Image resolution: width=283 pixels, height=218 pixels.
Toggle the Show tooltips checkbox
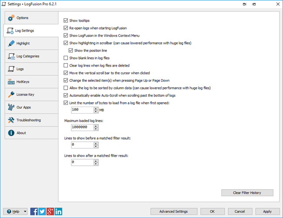pos(66,20)
